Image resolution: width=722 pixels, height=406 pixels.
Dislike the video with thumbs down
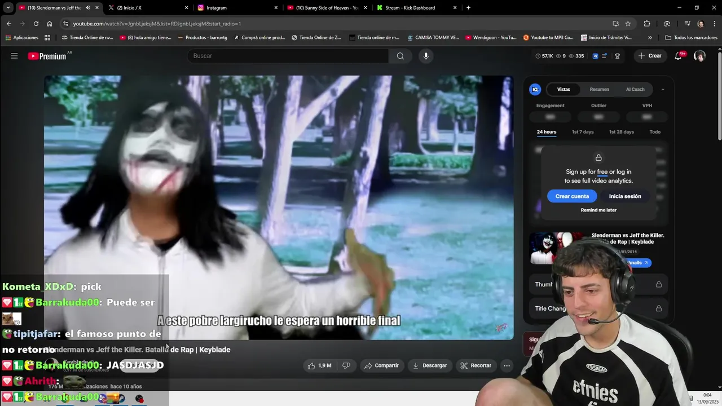pyautogui.click(x=346, y=365)
